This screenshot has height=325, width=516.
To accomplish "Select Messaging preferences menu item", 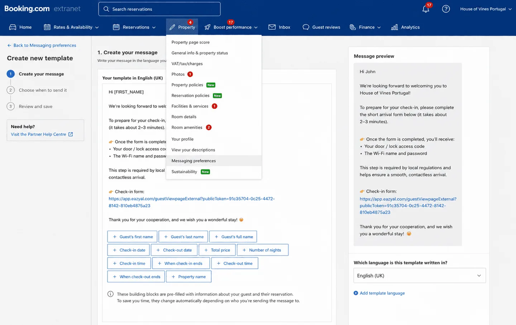I will point(214,161).
